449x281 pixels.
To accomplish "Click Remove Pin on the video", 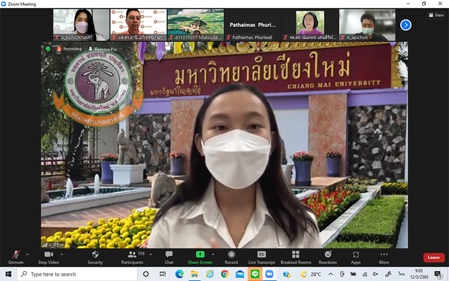I will [x=103, y=49].
